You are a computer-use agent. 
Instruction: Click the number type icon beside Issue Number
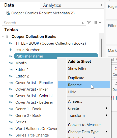point(11,50)
